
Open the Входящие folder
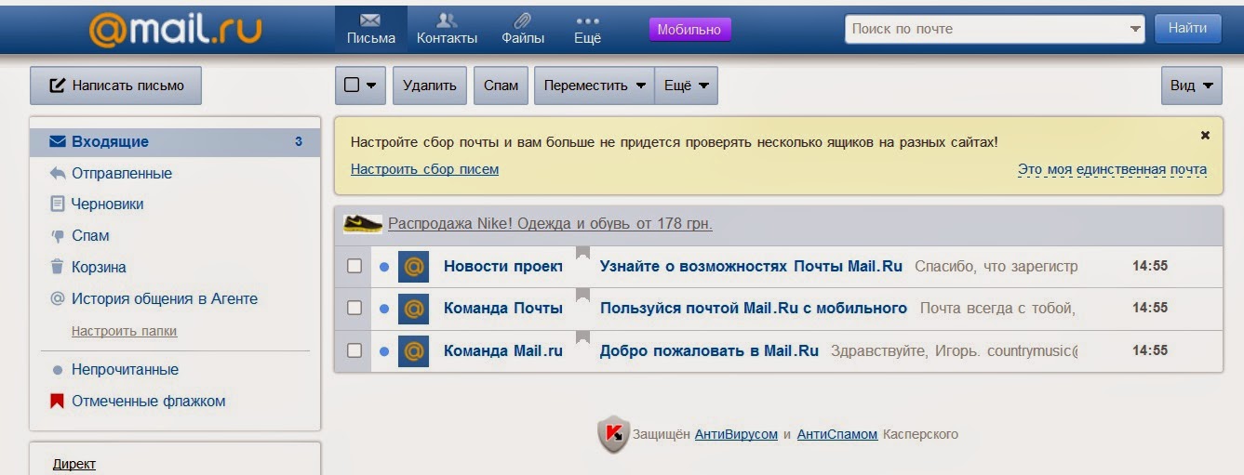[175, 142]
